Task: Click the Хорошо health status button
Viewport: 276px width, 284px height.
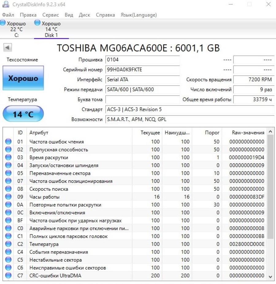Action: (x=23, y=78)
